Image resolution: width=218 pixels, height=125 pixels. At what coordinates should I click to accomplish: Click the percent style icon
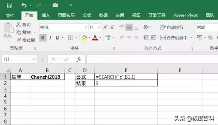(x=211, y=37)
